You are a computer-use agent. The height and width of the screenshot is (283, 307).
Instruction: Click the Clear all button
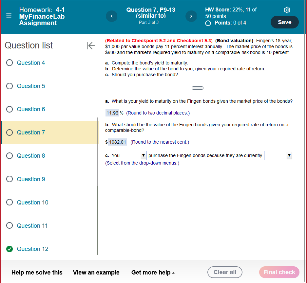(x=225, y=272)
